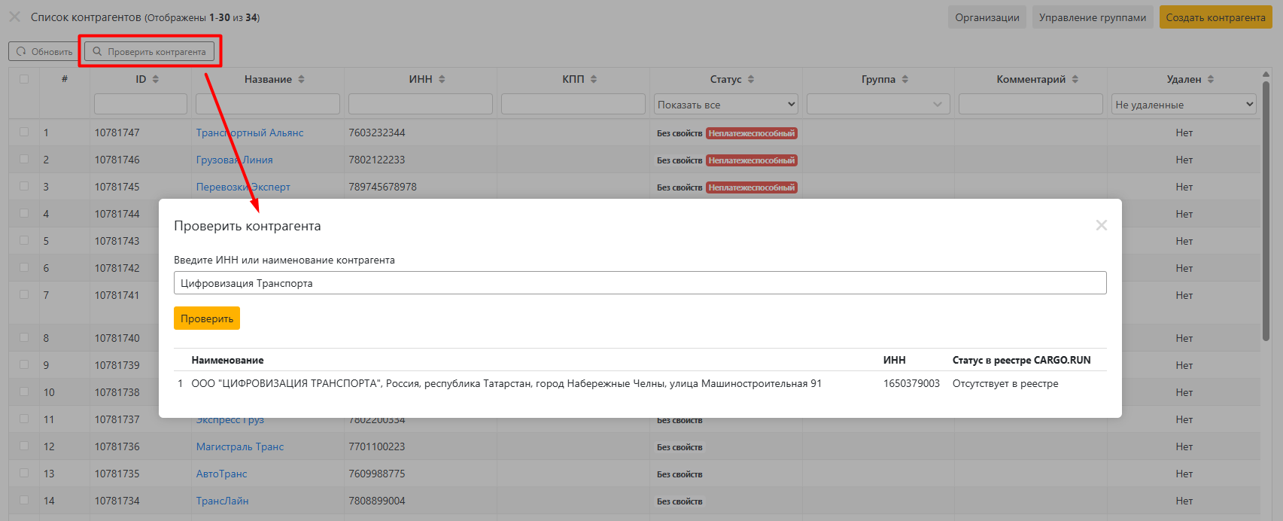The image size is (1283, 521).
Task: Check the checkbox for row 1
Action: click(24, 133)
